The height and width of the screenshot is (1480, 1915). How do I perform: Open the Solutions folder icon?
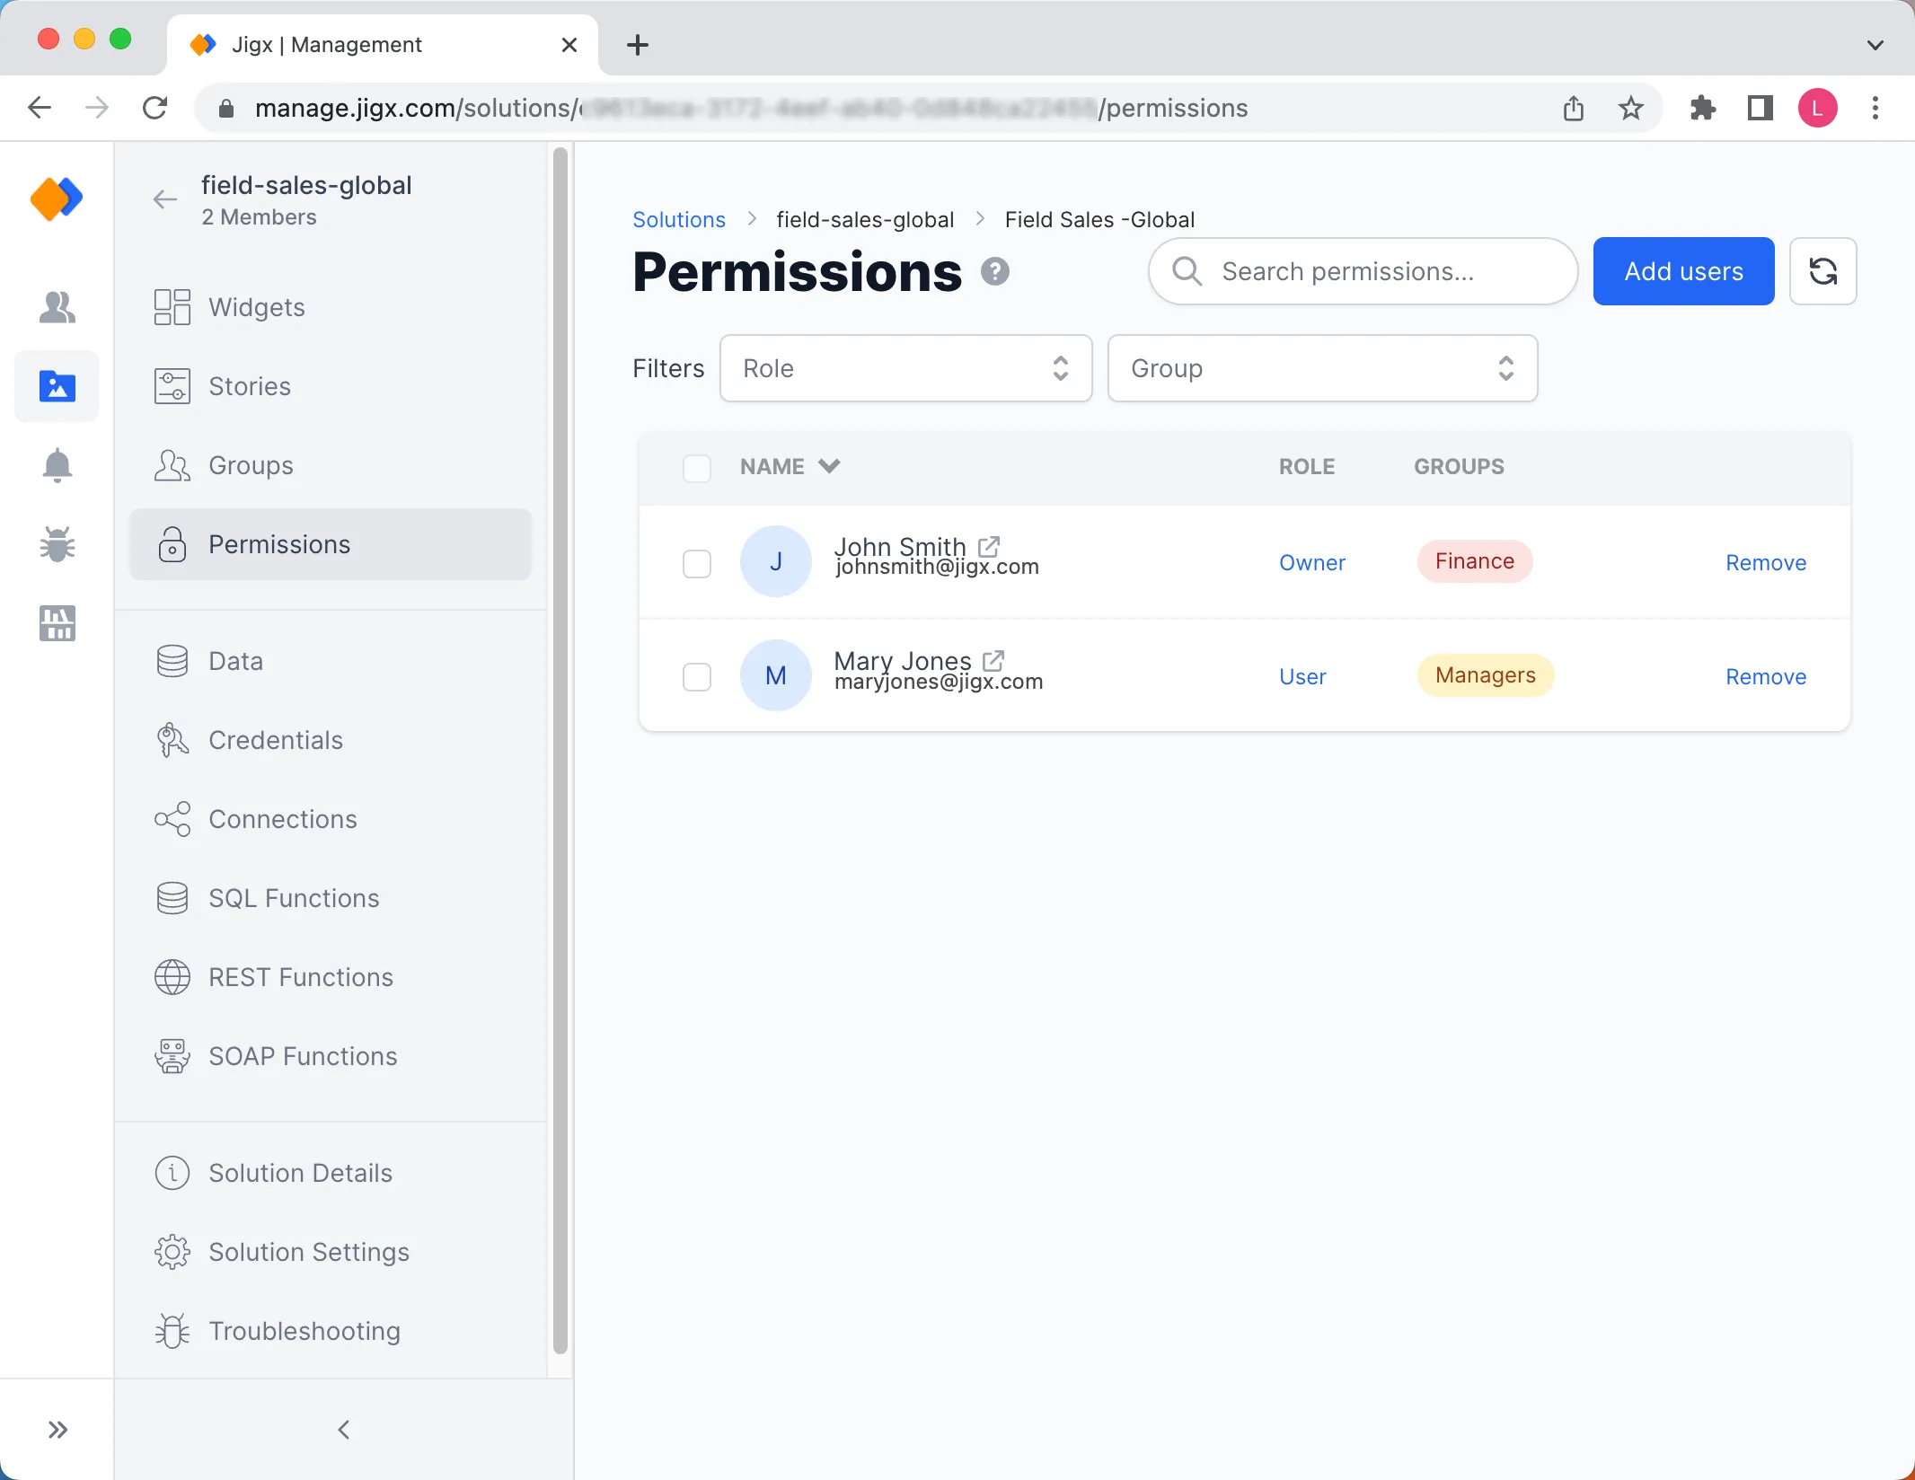point(57,386)
